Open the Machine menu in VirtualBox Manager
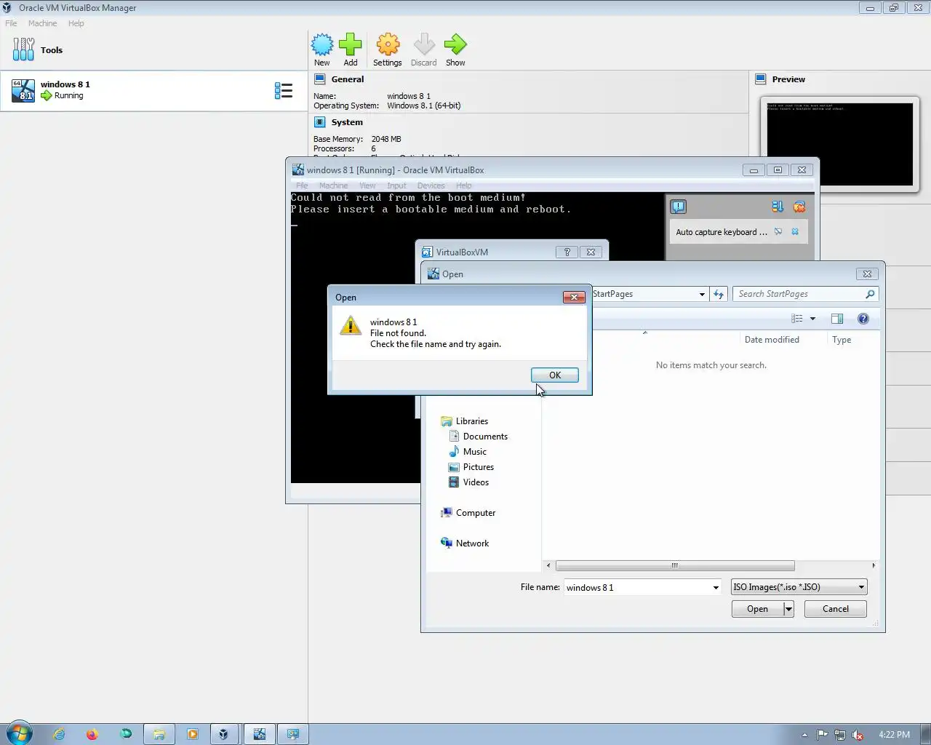Screen dimensions: 931x745 coord(42,23)
